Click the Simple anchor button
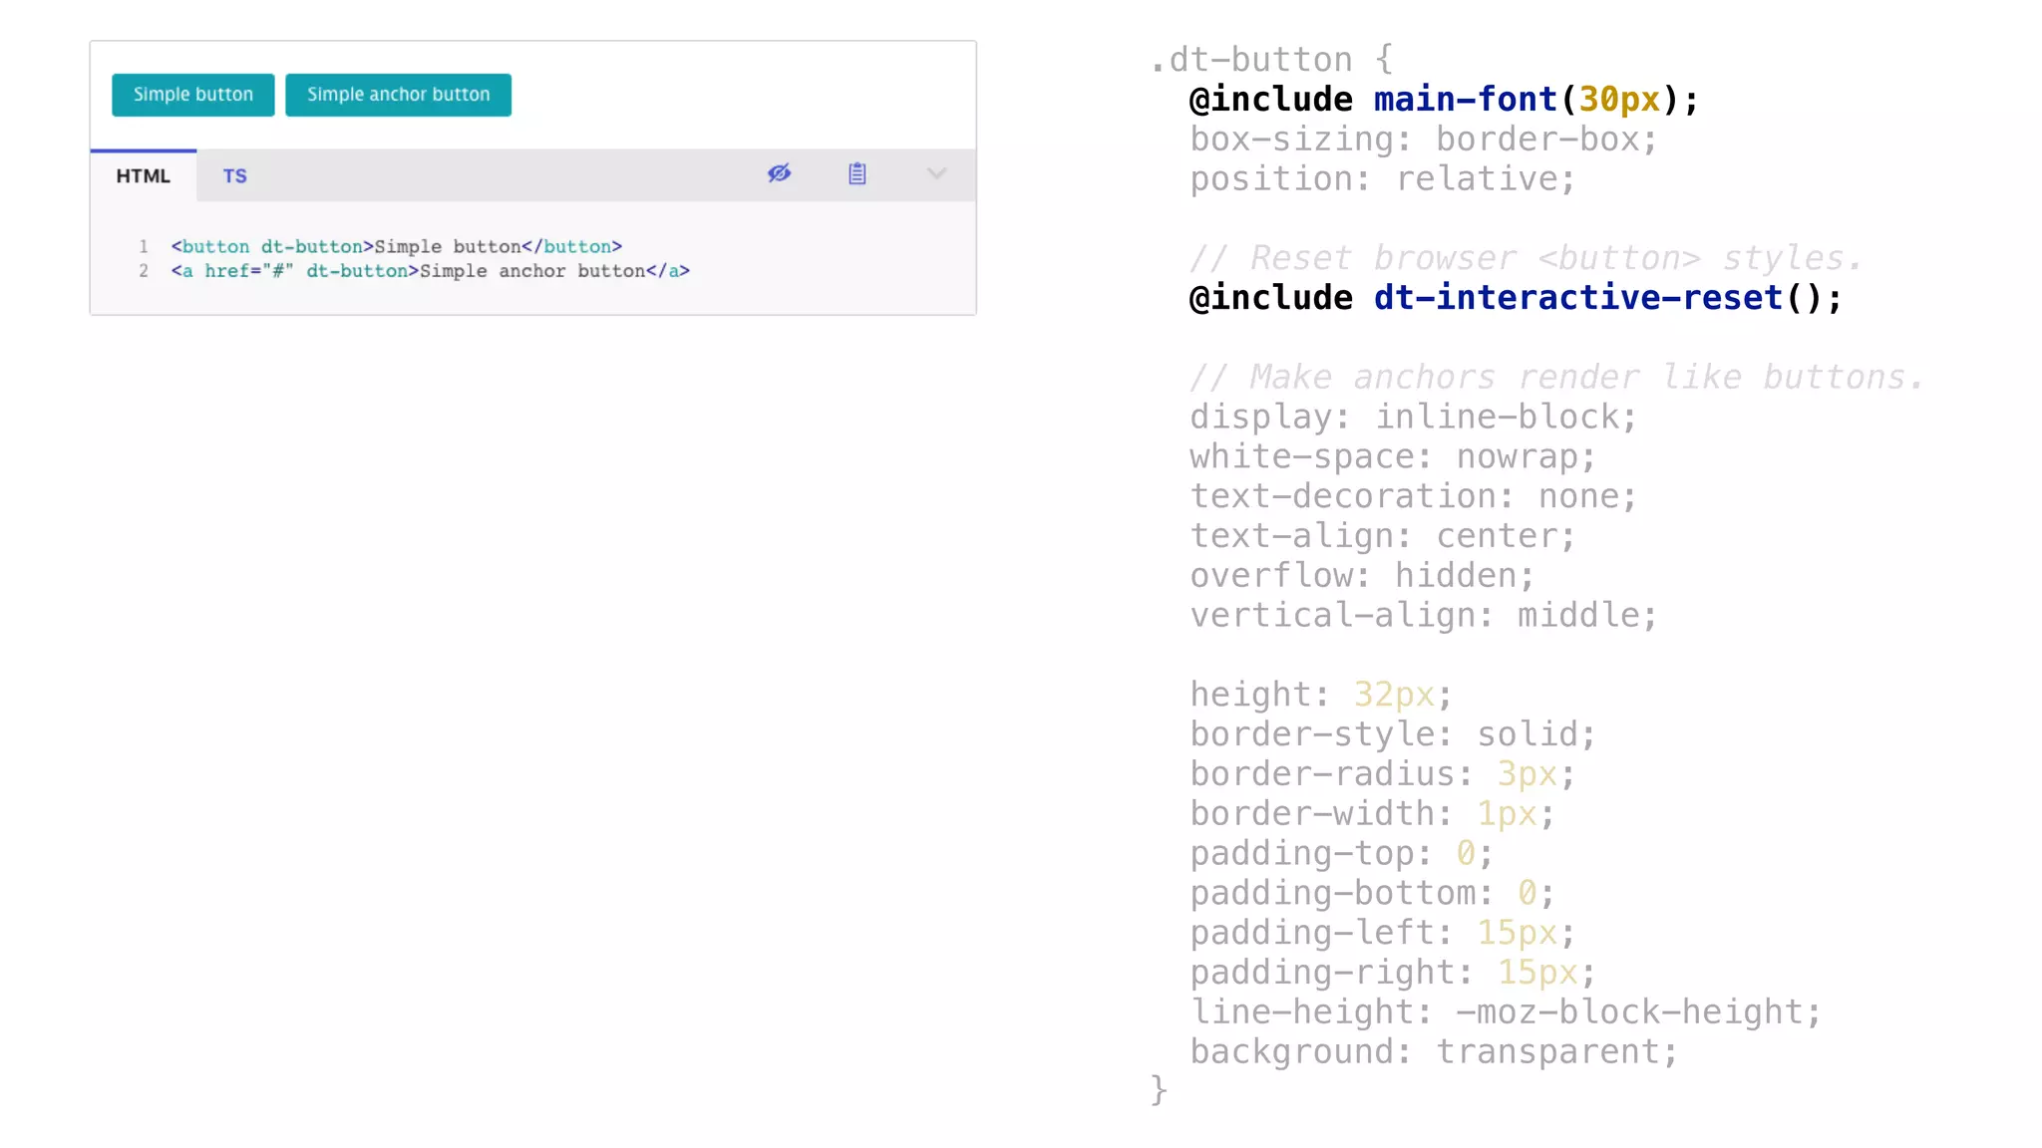The height and width of the screenshot is (1148, 2042). coord(398,95)
